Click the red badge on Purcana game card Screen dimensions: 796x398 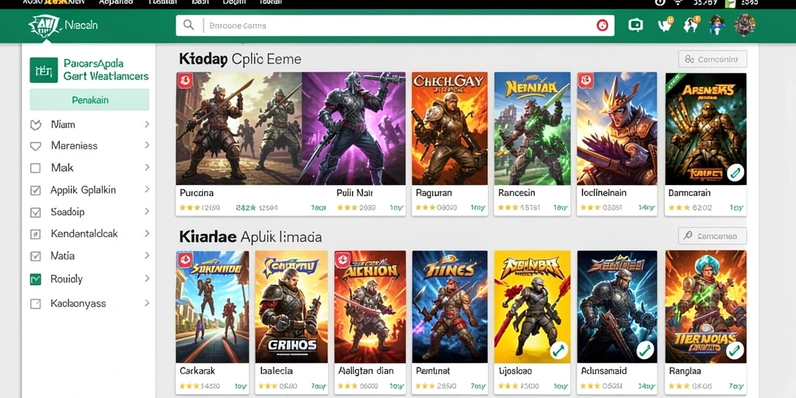pos(183,80)
